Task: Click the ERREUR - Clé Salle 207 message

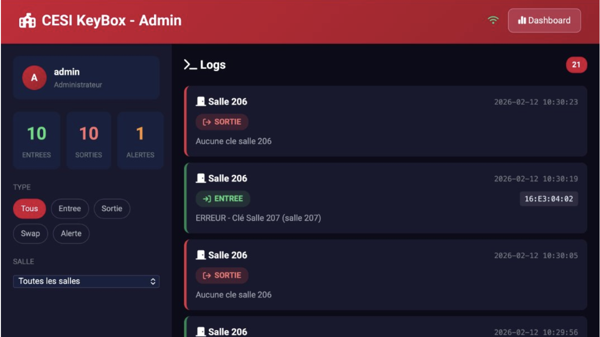Action: (258, 218)
